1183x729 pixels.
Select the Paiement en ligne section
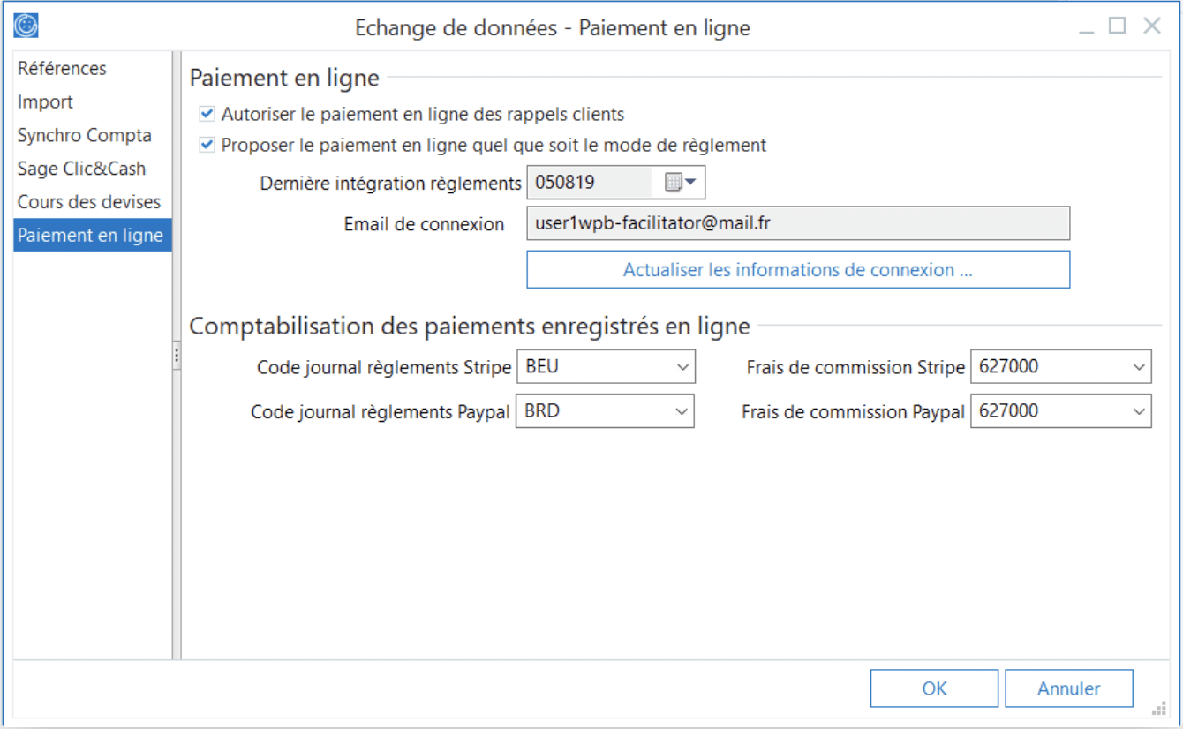[88, 235]
